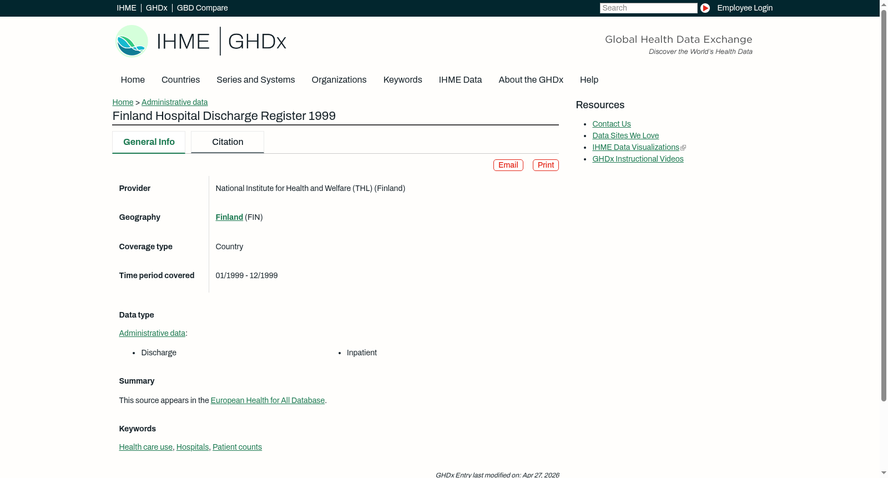Open the IHME link in top bar
The width and height of the screenshot is (888, 478).
pyautogui.click(x=127, y=8)
